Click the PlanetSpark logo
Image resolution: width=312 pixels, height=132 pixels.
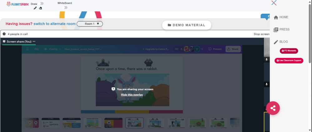[17, 4]
